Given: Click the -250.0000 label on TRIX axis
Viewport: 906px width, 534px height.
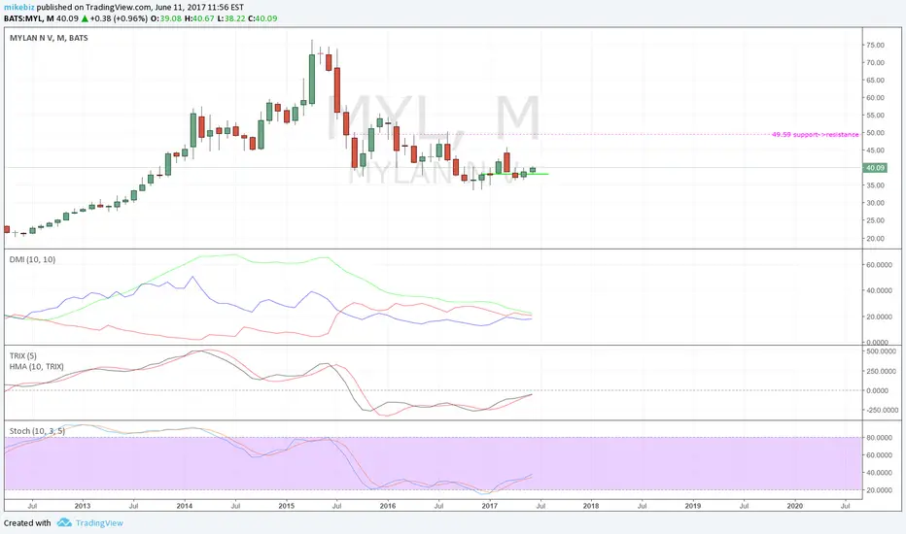Looking at the screenshot, I should click(x=882, y=410).
